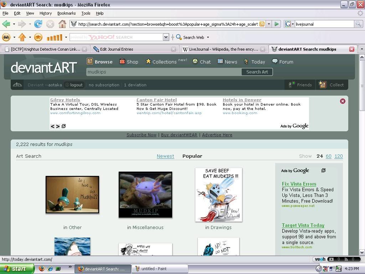
Task: Open the deviantART Shop section
Action: (x=129, y=61)
